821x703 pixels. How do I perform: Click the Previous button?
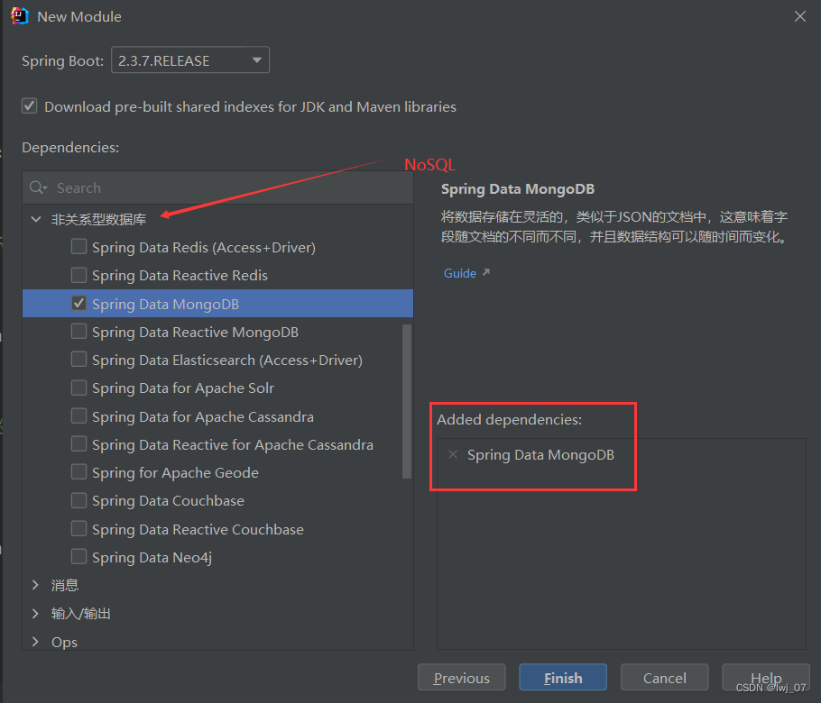[x=461, y=678]
